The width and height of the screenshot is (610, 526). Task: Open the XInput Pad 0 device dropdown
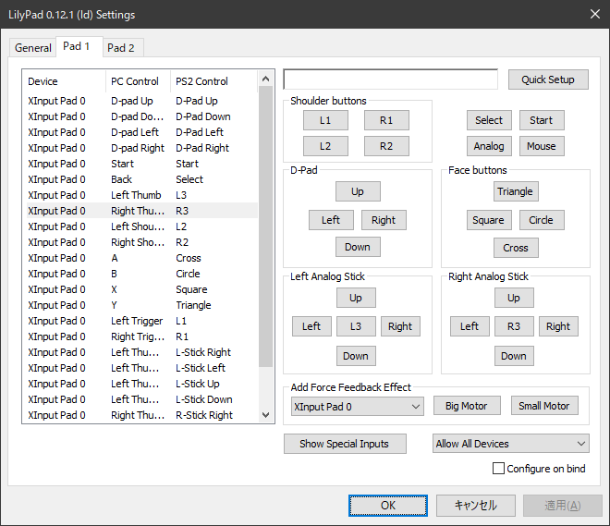tap(358, 407)
